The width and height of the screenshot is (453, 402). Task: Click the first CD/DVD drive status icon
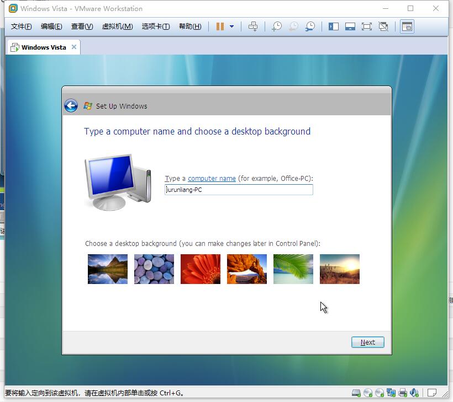(368, 393)
